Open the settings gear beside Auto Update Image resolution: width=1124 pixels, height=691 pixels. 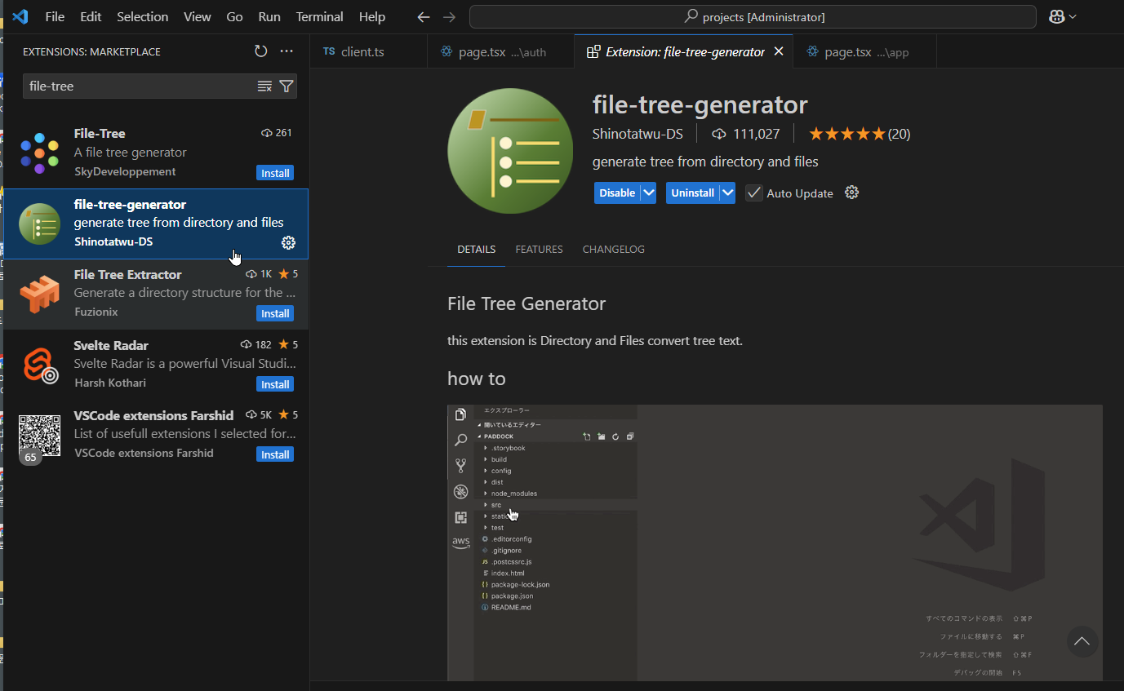click(851, 193)
